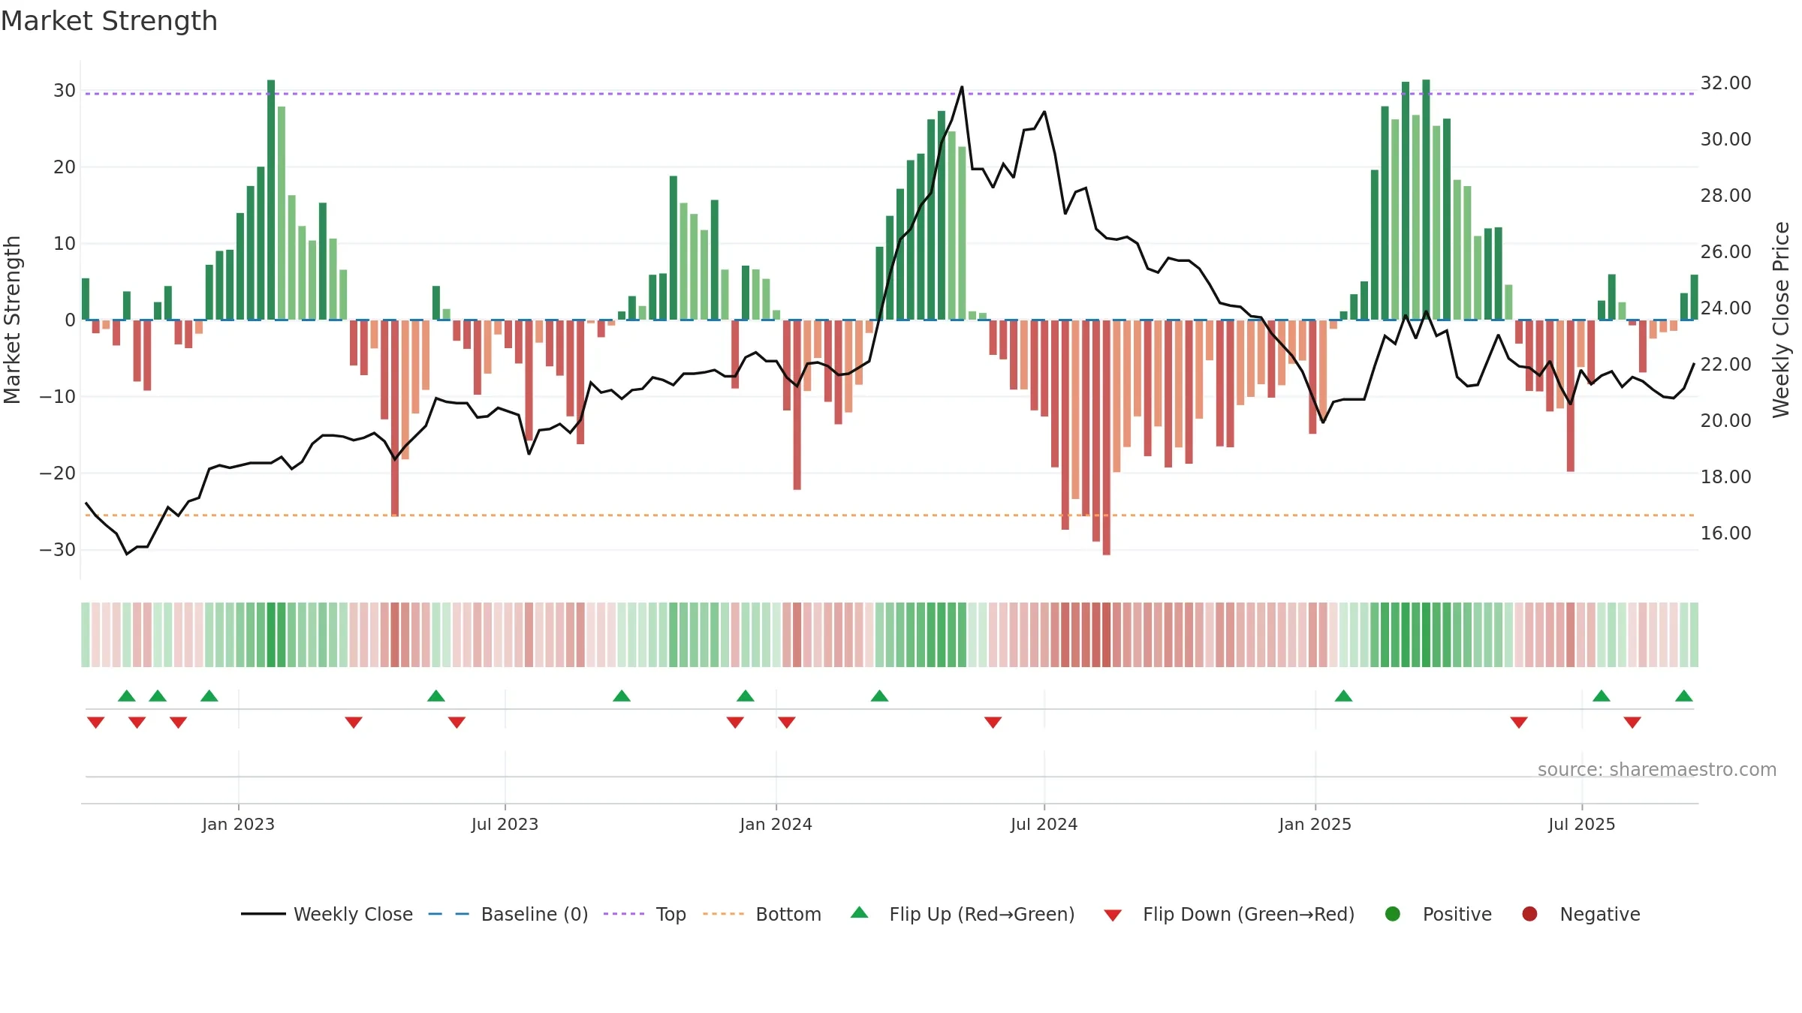Click Weekly Close Price axis title
This screenshot has height=1013, width=1802.
pyautogui.click(x=1781, y=320)
